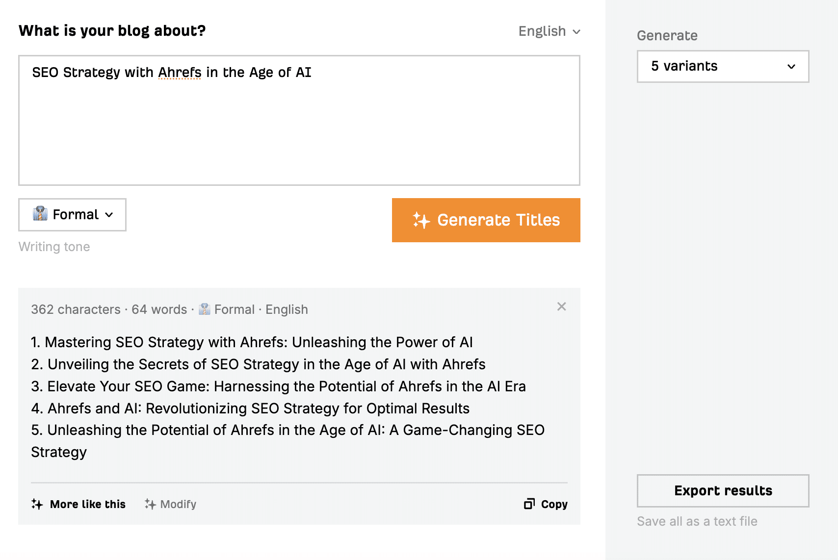Click title 5 'Unleashing the Potential of Ahrefs'
This screenshot has height=560, width=838.
(288, 441)
